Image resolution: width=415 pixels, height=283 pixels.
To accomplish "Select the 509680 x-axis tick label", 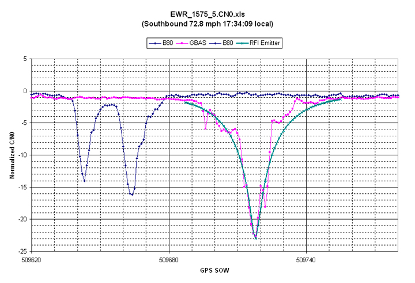I will 169,259.
